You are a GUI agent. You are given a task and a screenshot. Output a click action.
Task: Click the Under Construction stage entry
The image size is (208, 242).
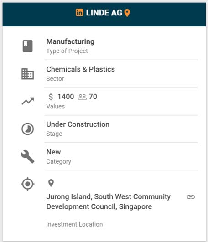[x=78, y=124]
